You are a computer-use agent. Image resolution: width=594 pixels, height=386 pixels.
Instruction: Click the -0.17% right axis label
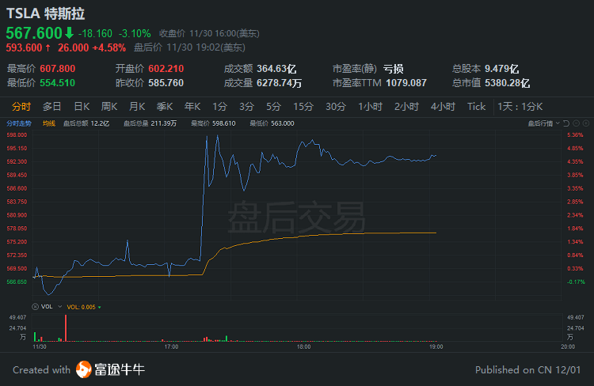click(x=576, y=282)
